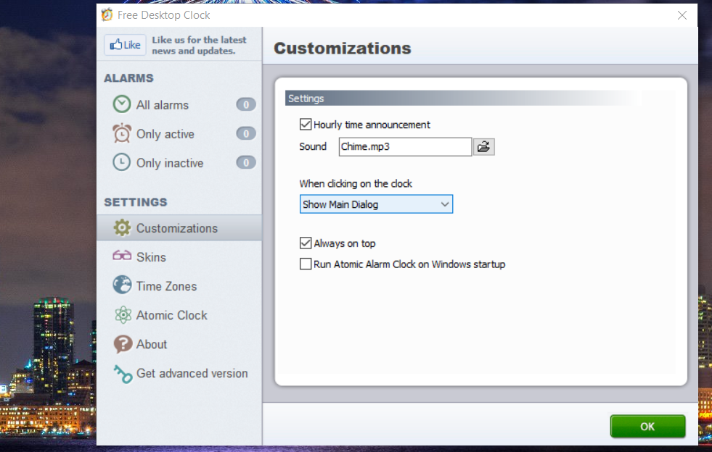
Task: Click the Facebook Like button
Action: coord(124,44)
